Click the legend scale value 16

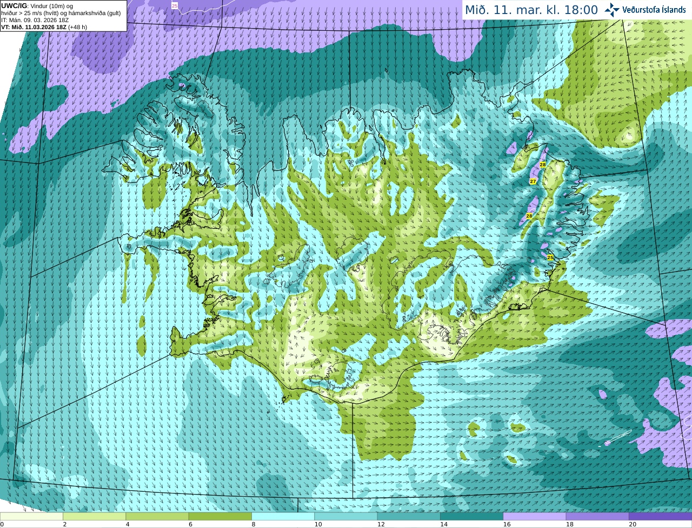(x=507, y=524)
